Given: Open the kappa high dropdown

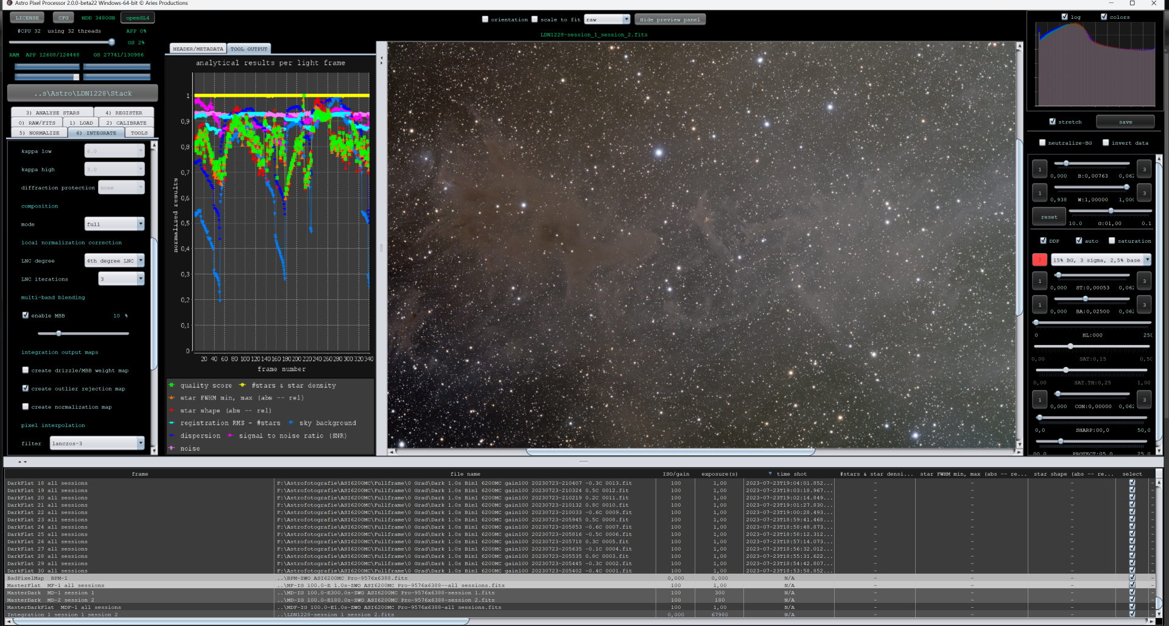Looking at the screenshot, I should point(114,169).
